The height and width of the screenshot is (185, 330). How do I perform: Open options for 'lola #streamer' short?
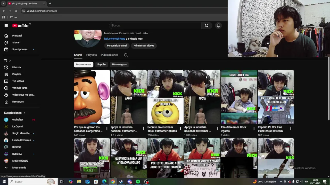(x=254, y=128)
